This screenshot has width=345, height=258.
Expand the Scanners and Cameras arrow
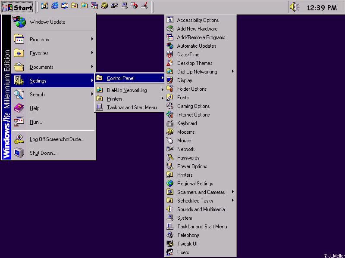click(233, 192)
